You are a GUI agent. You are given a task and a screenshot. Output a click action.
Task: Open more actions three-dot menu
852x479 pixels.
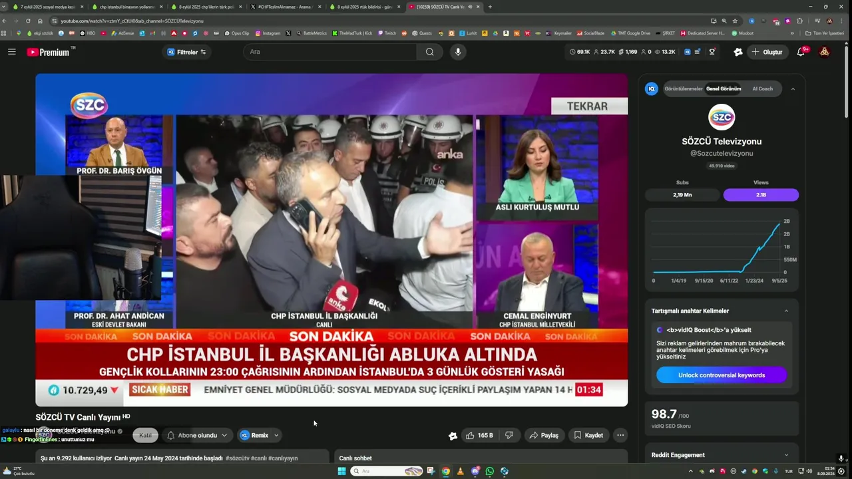pos(620,435)
